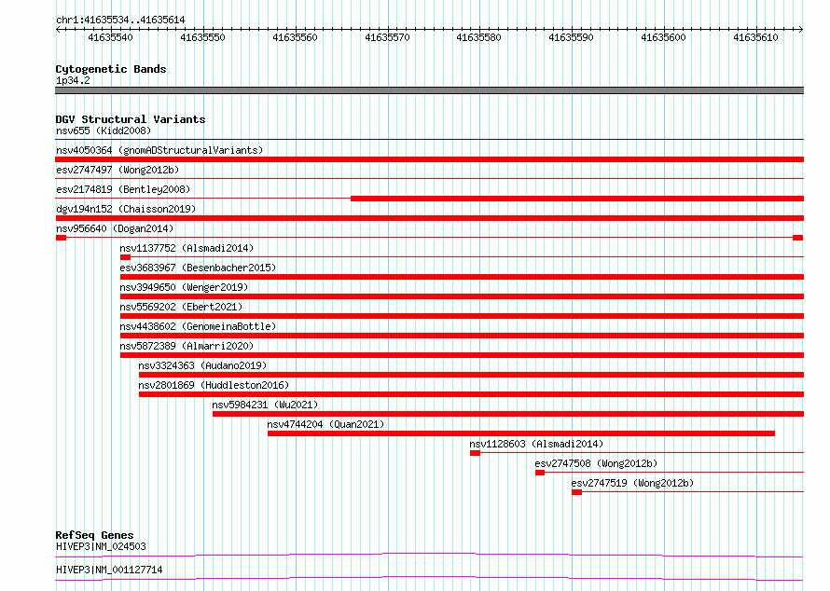Click the thick red bar of esv2174819
Screen dimensions: 830x591
(x=577, y=199)
